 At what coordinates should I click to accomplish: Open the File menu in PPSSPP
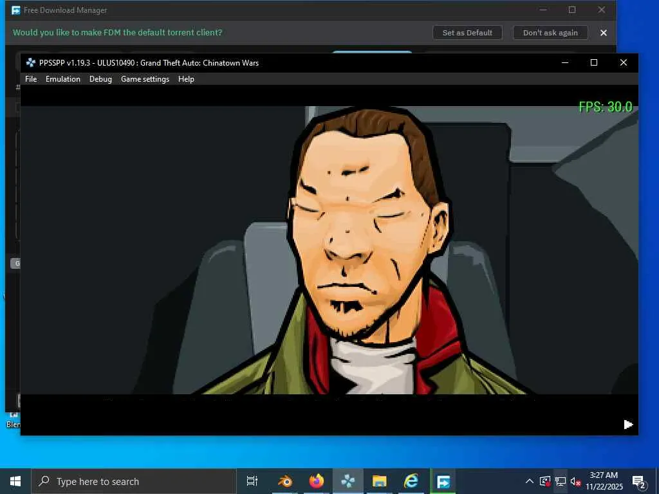[31, 79]
